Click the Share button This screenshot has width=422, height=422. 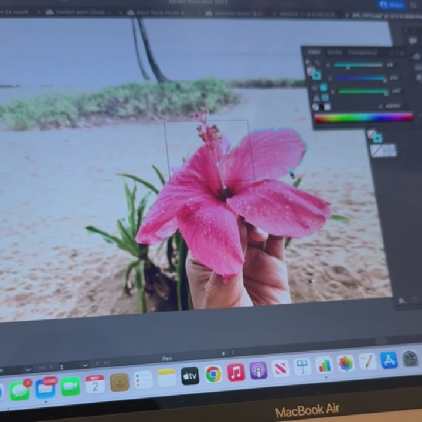click(x=391, y=5)
